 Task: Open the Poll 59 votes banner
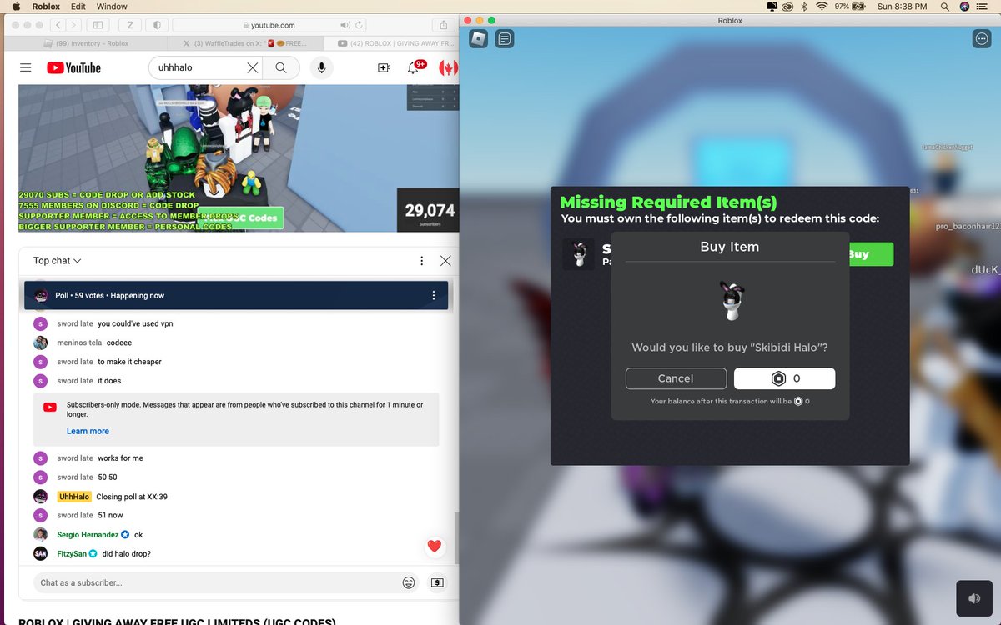click(x=236, y=295)
